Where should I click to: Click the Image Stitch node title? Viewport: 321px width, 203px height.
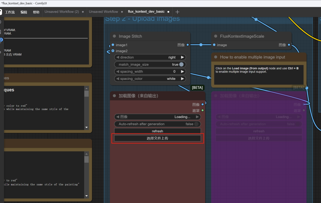pos(130,36)
